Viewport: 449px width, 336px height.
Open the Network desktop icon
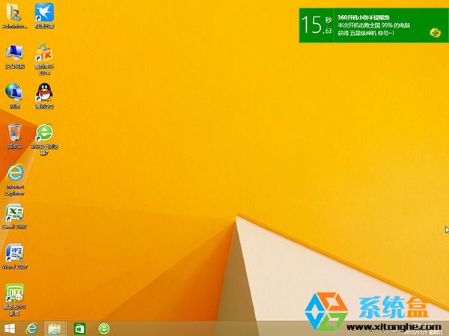tap(15, 93)
